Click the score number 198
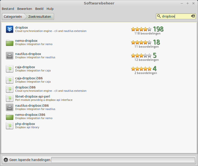Viewport: 198px width, 166px height. (158, 29)
